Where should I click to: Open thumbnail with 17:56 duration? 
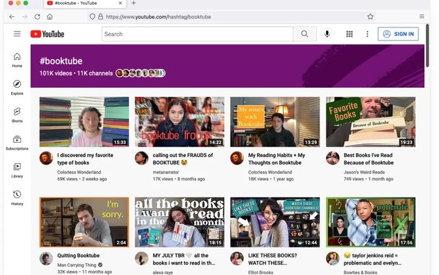pyautogui.click(x=370, y=222)
